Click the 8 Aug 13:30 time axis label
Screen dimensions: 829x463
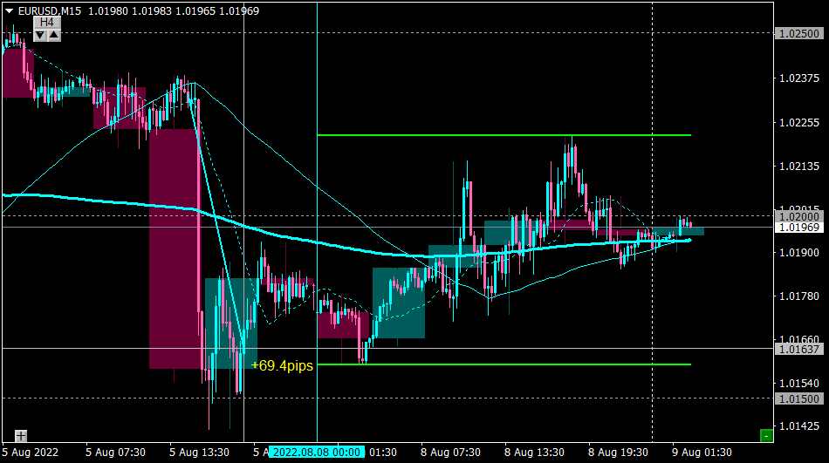click(534, 453)
